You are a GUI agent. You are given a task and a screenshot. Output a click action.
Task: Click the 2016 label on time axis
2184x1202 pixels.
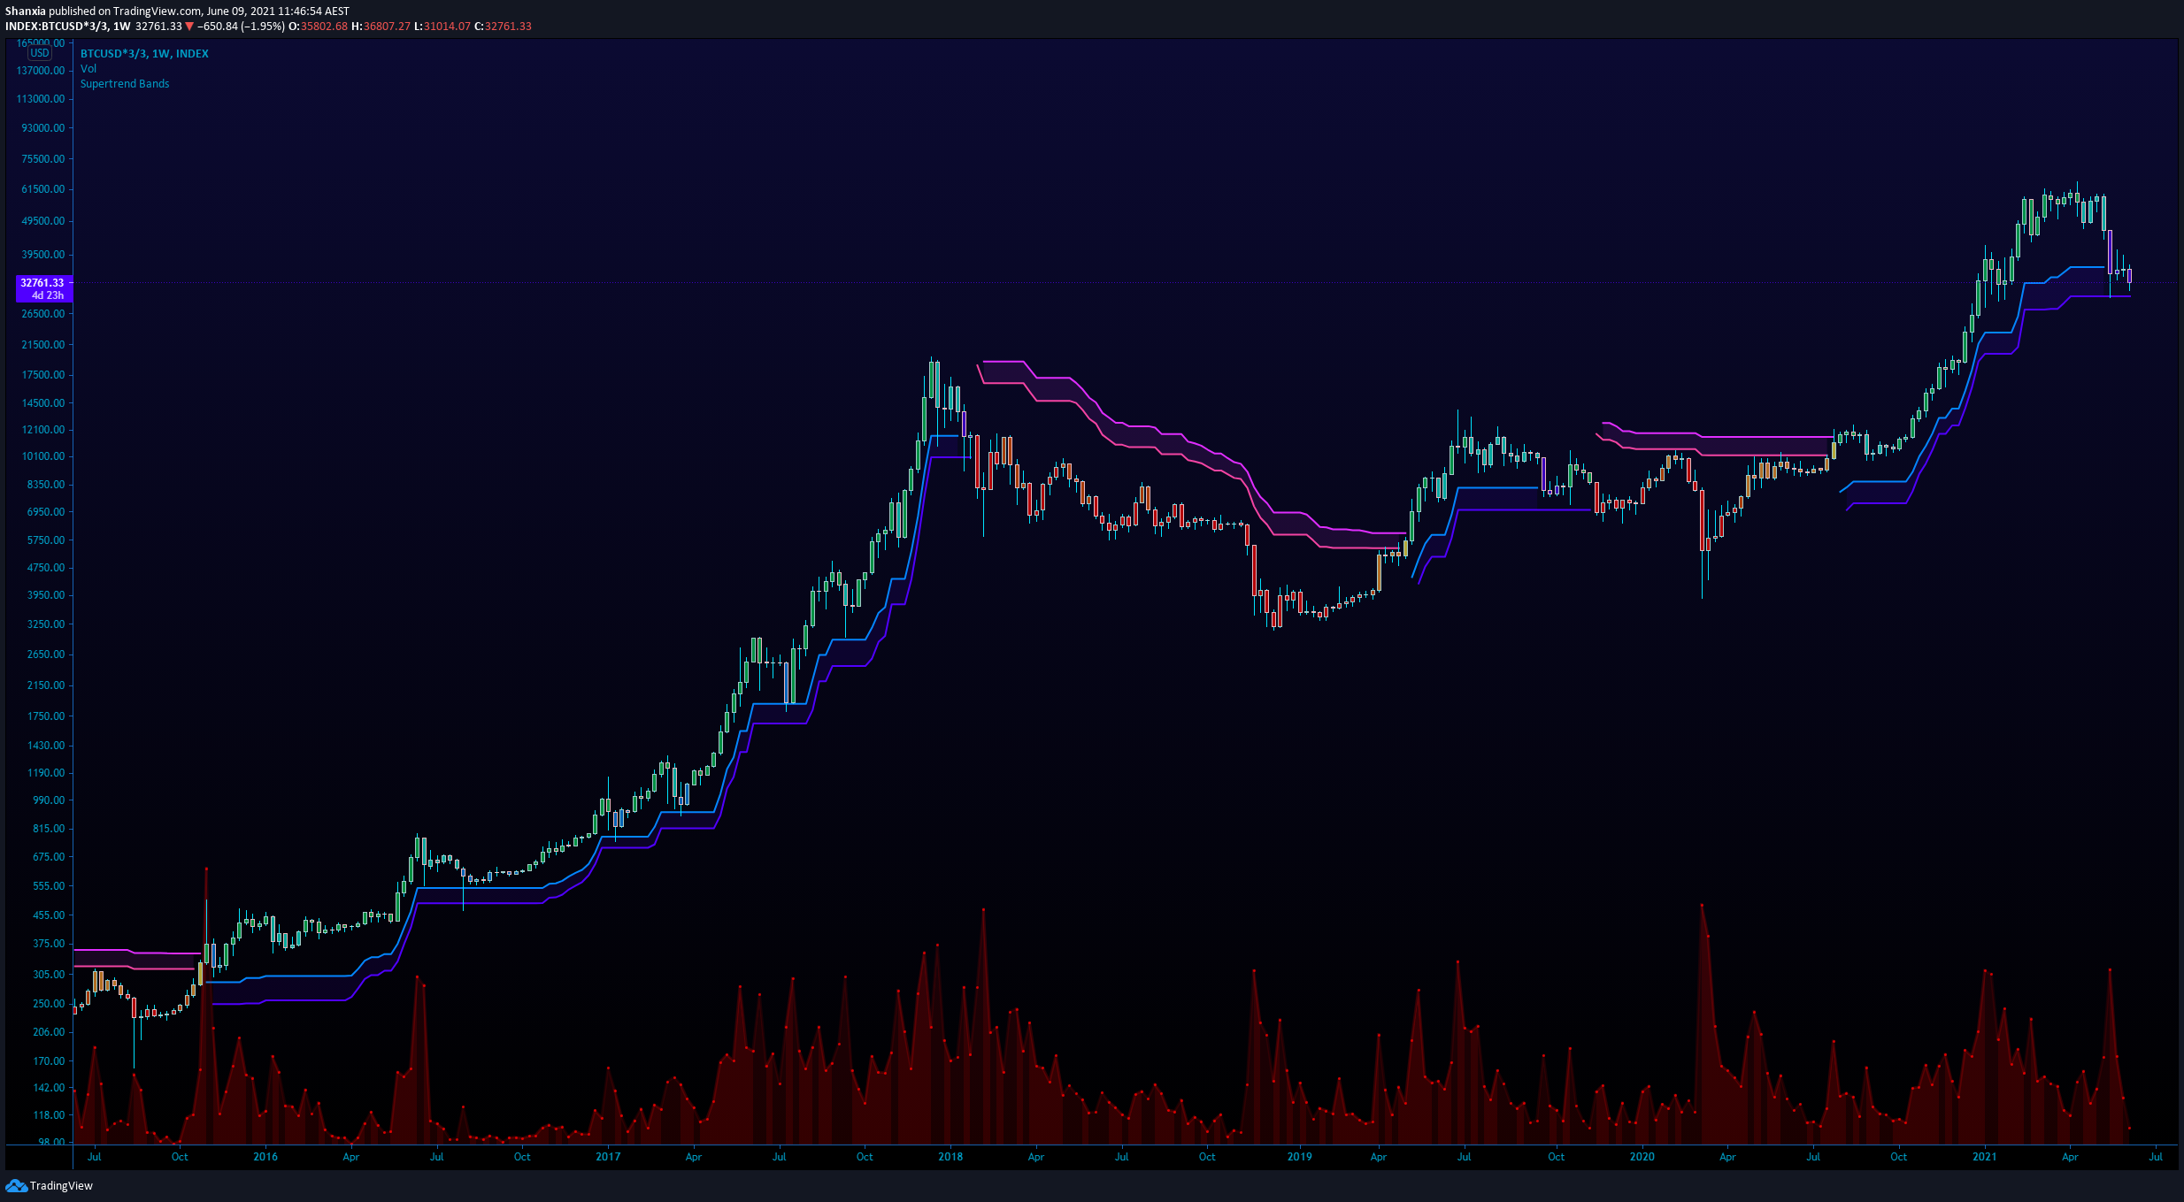click(x=265, y=1157)
